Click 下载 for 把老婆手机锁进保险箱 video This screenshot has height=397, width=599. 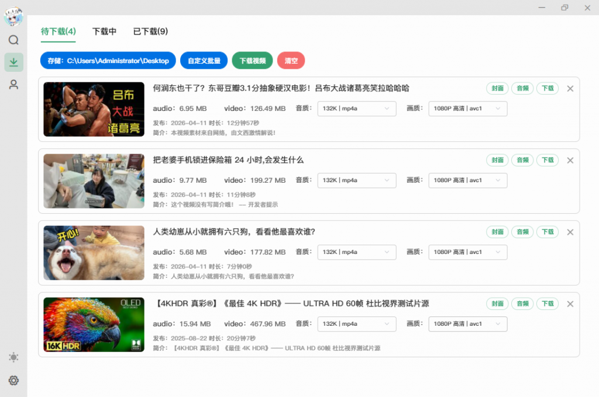coord(548,160)
